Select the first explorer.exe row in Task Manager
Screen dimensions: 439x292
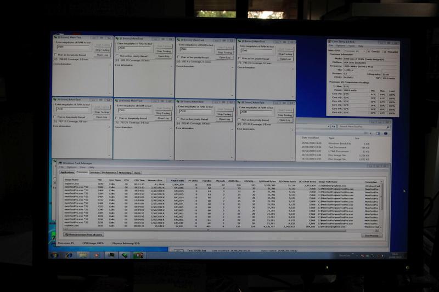tap(222, 185)
